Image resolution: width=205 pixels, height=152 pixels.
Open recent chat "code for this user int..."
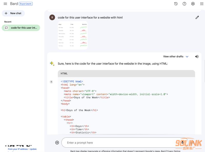click(x=21, y=28)
